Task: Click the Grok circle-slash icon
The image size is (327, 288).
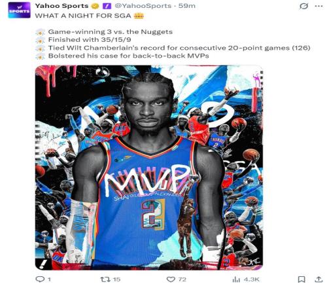Action: coord(303,7)
